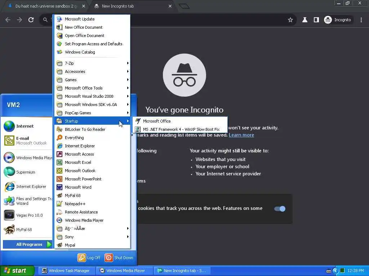Expand garbled-name folder above Sony
Image resolution: width=369 pixels, height=276 pixels.
coord(92,228)
